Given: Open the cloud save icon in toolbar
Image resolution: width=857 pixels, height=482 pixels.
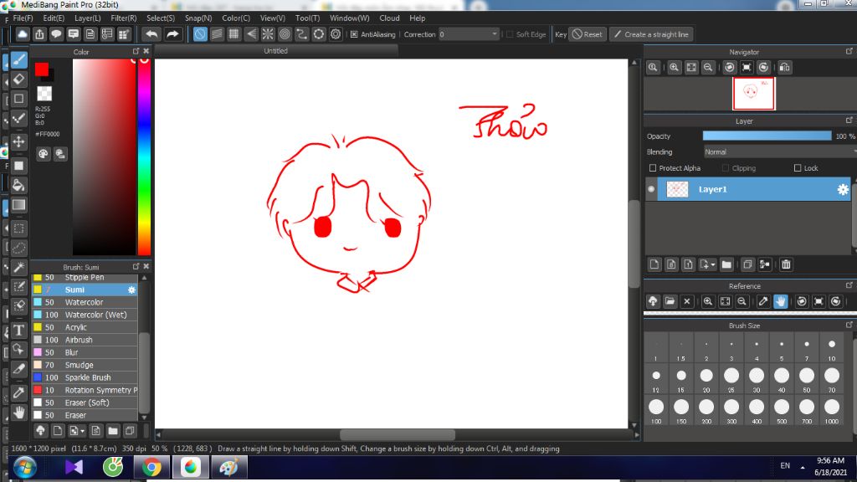Looking at the screenshot, I should tap(23, 34).
